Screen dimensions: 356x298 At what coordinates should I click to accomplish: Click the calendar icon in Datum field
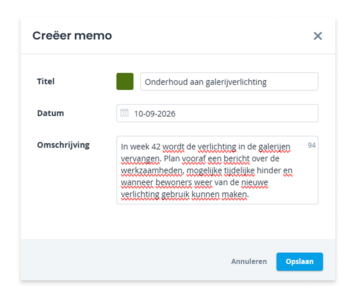pyautogui.click(x=124, y=113)
